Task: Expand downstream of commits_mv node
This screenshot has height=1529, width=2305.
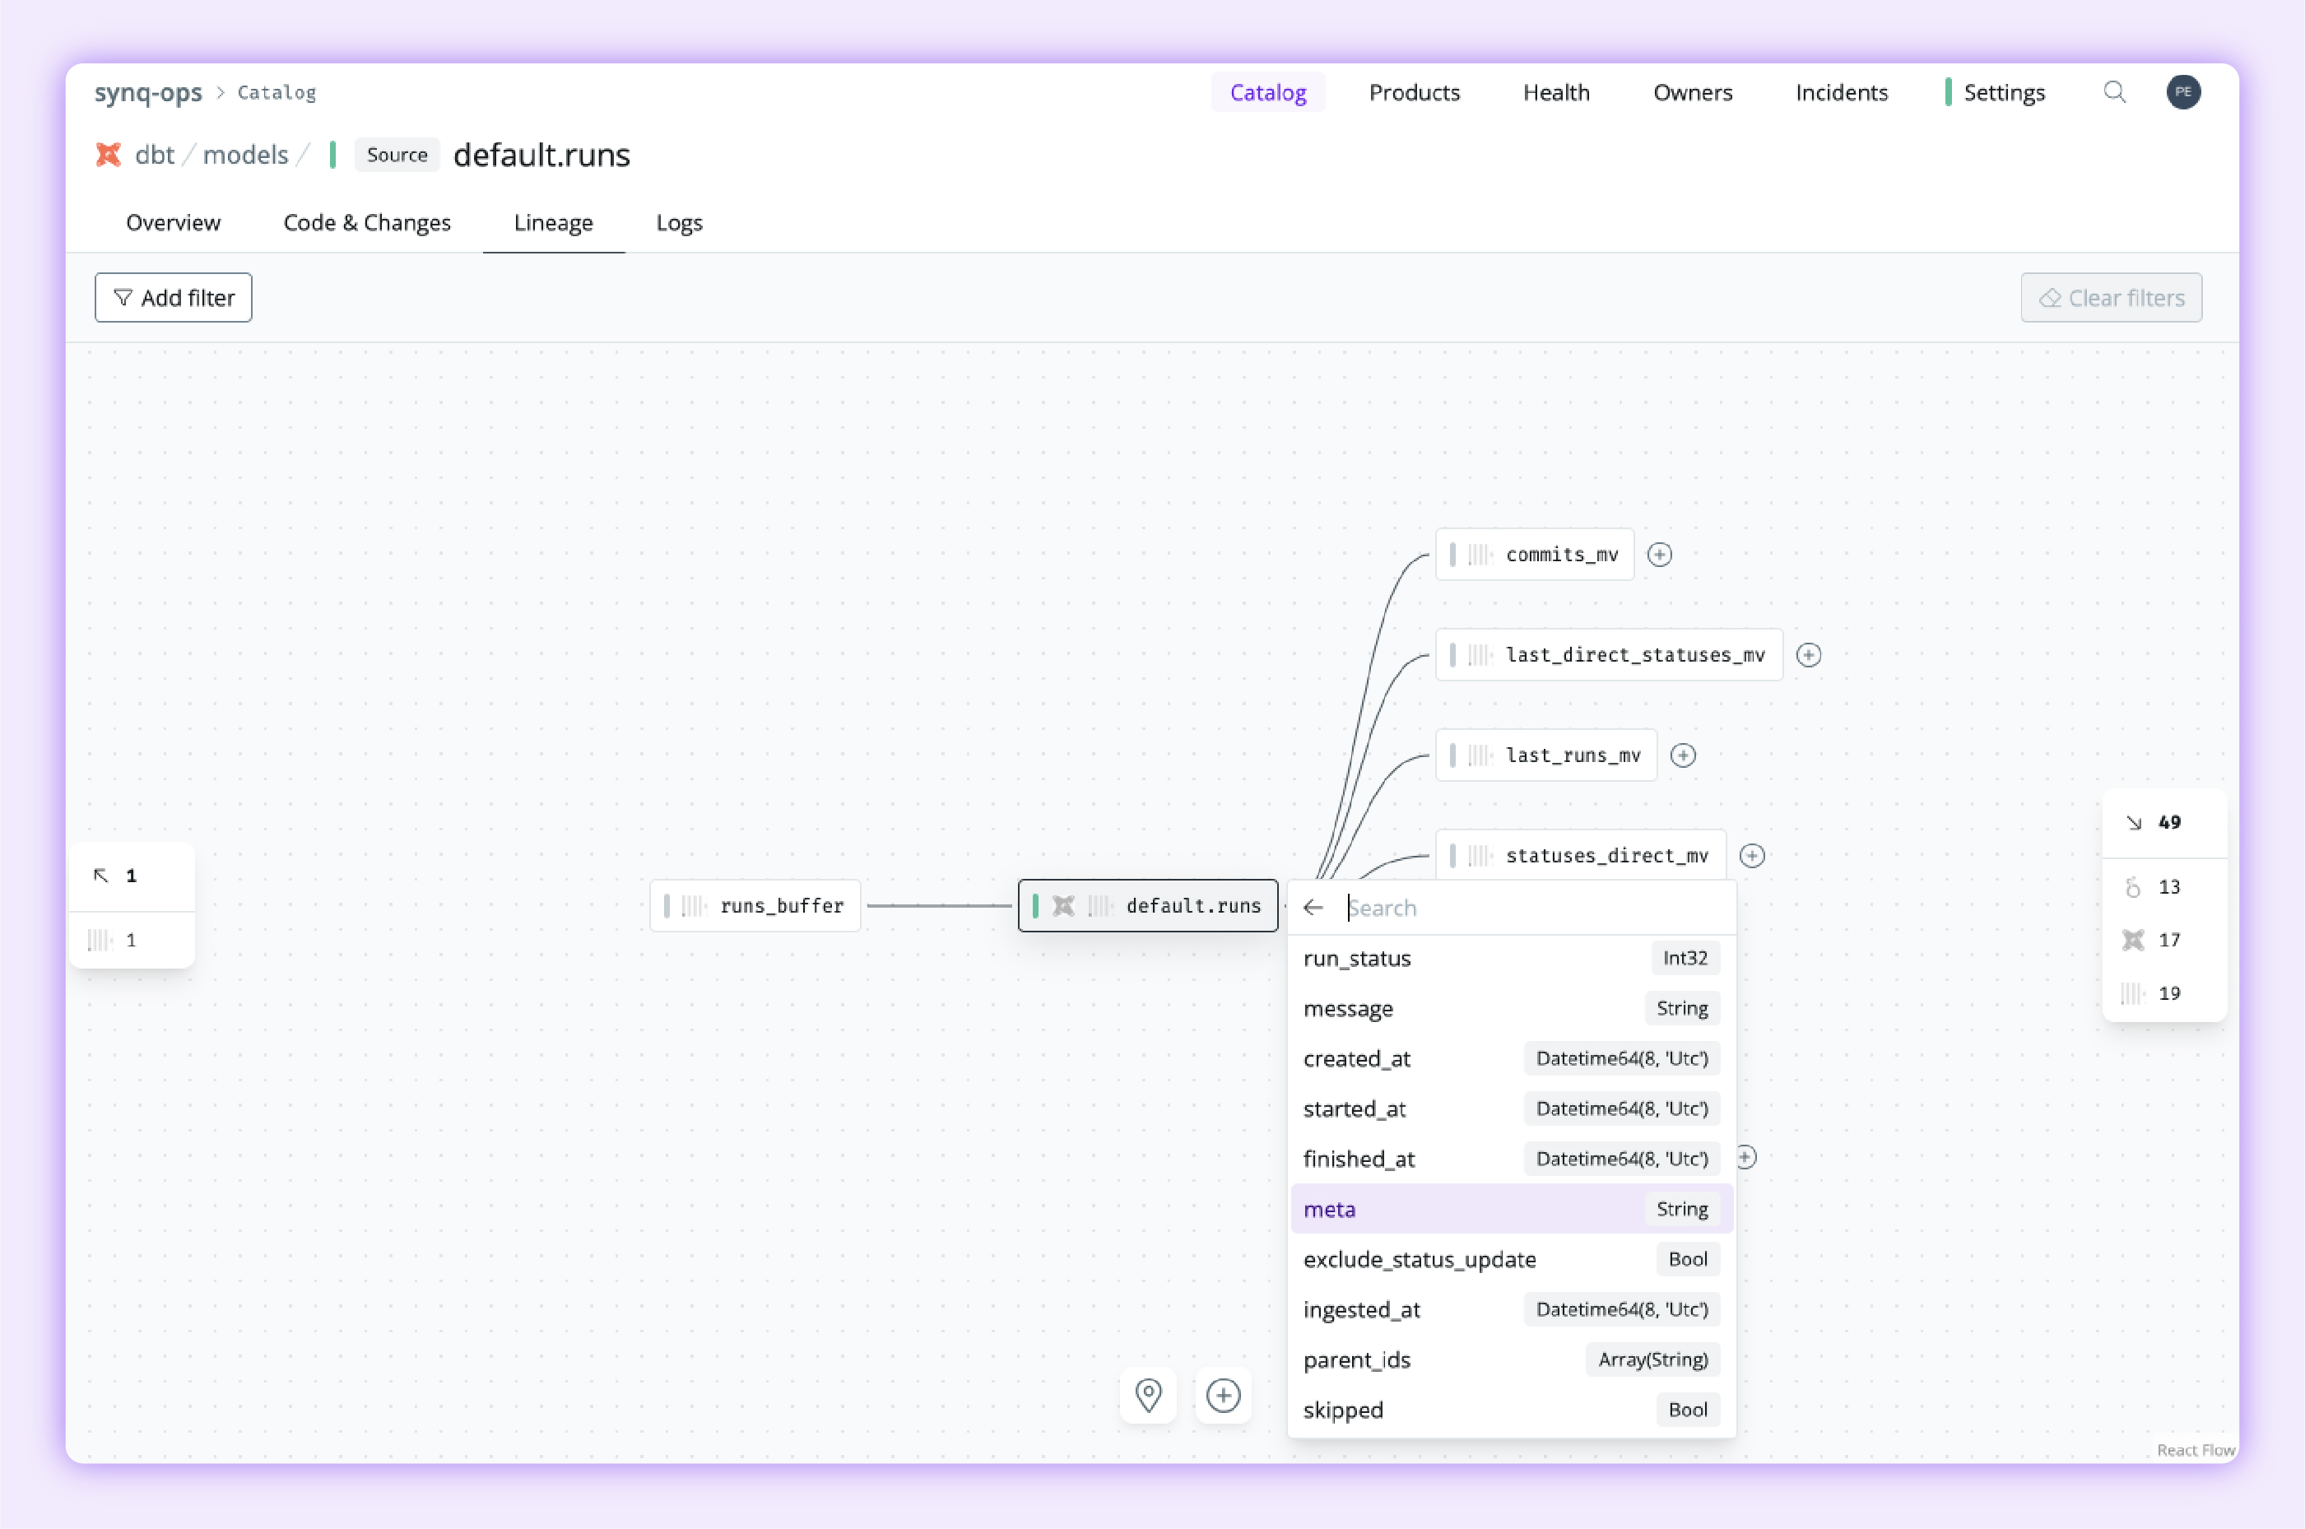Action: click(1658, 554)
